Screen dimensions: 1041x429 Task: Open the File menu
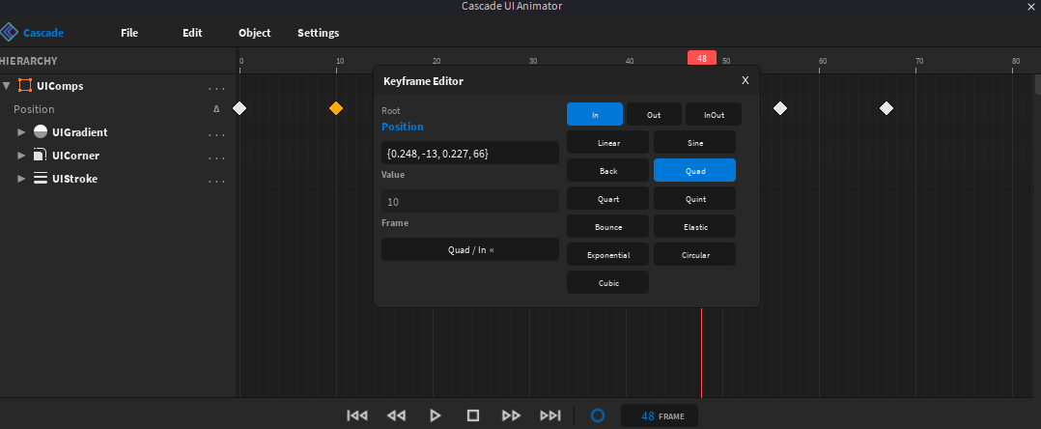[x=129, y=33]
